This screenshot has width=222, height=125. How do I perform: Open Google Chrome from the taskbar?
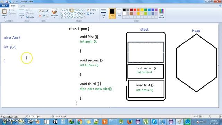click(80, 122)
